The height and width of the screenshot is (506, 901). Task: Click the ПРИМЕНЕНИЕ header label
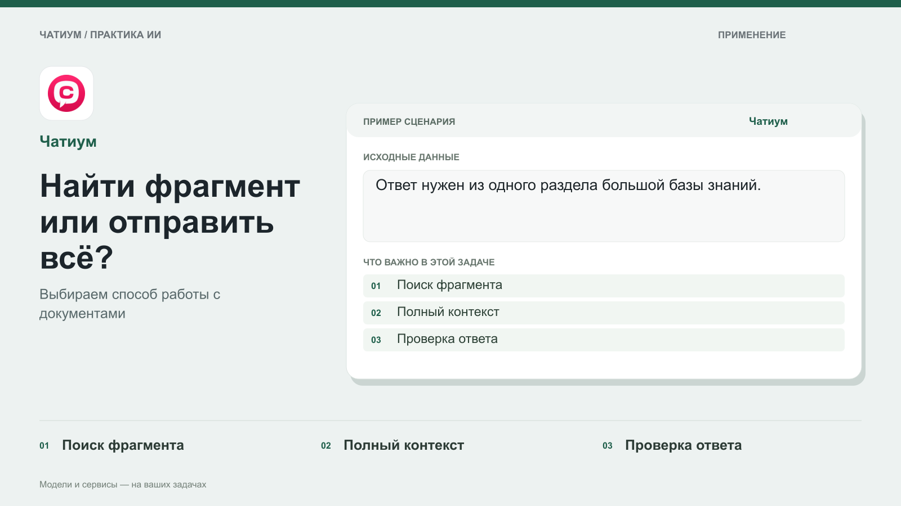(x=752, y=35)
